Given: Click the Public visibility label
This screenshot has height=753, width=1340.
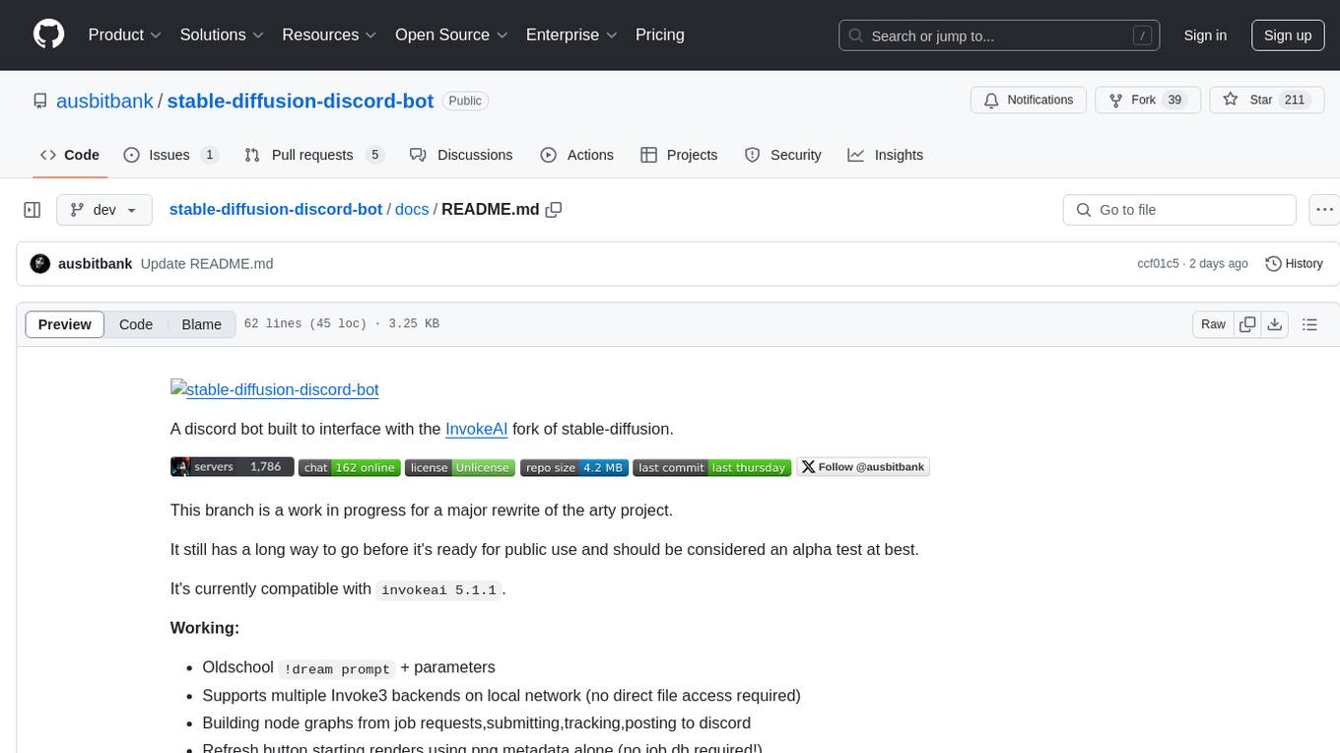Looking at the screenshot, I should click(x=465, y=101).
